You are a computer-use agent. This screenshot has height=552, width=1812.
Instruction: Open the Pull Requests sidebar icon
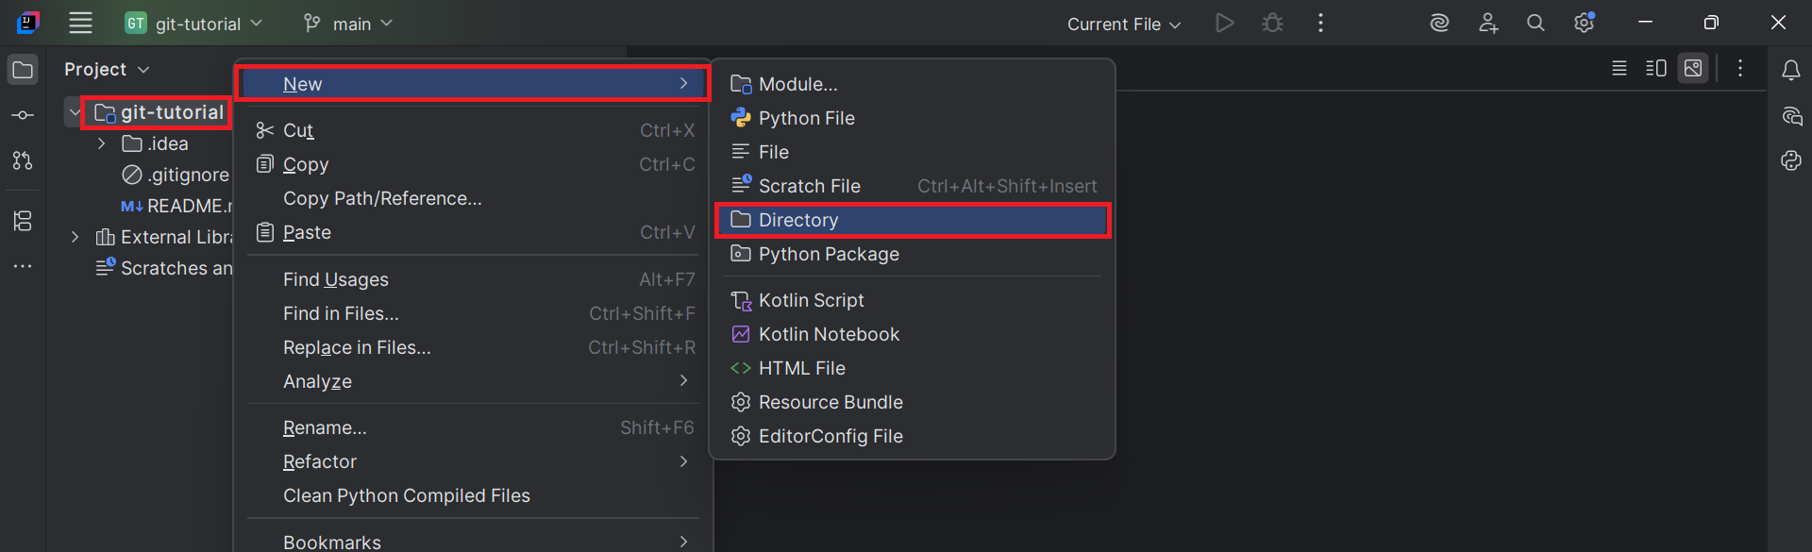coord(23,161)
